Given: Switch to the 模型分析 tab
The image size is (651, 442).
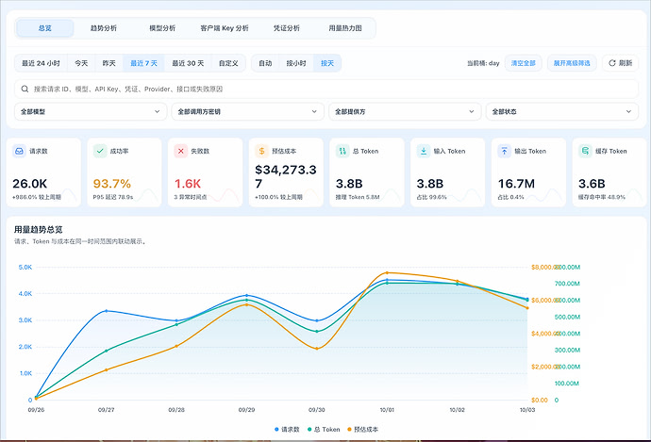Looking at the screenshot, I should (x=162, y=28).
